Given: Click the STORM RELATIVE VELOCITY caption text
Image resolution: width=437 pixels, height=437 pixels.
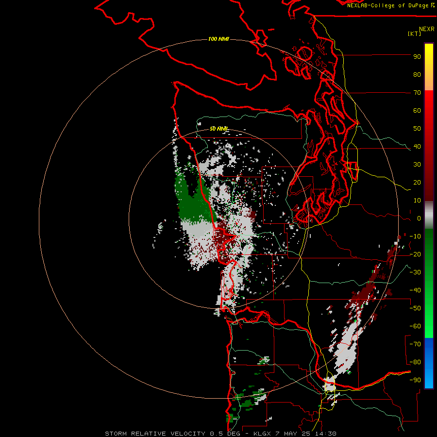Looking at the screenshot, I should (x=155, y=434).
